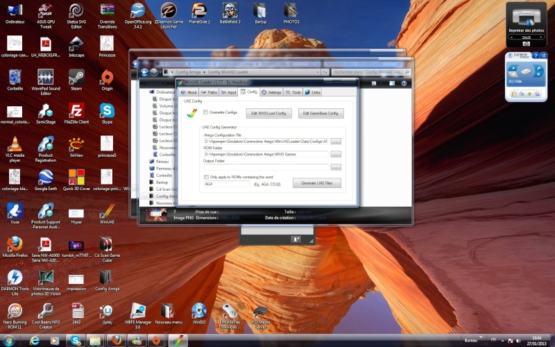Switch to the Paths tab
555x347 pixels.
[209, 92]
